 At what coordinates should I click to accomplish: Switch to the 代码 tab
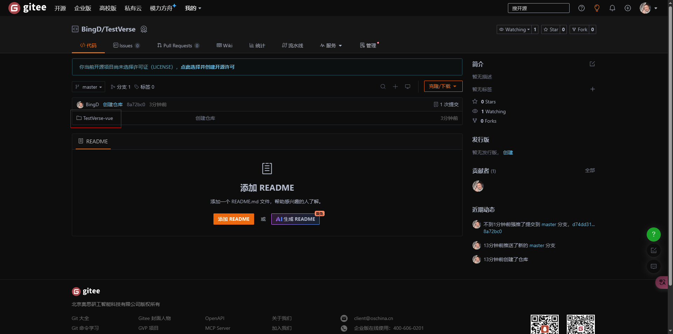point(88,46)
